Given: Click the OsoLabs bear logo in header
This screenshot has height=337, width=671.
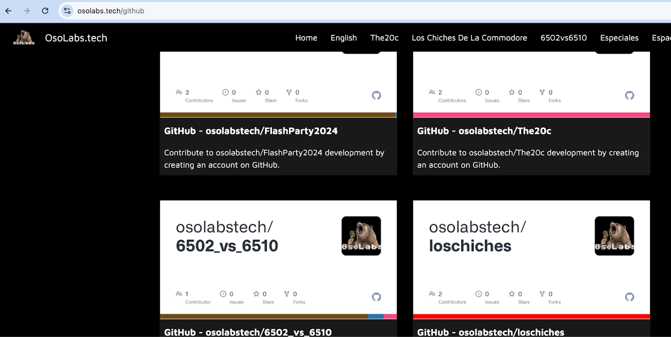Looking at the screenshot, I should (x=24, y=38).
